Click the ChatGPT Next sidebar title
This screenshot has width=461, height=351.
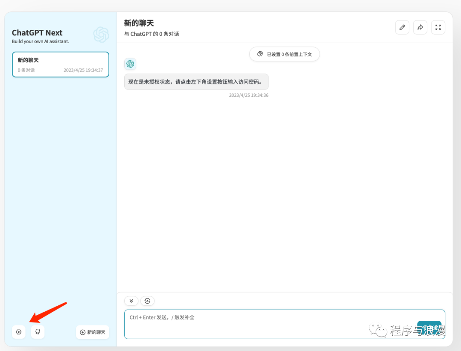point(37,32)
